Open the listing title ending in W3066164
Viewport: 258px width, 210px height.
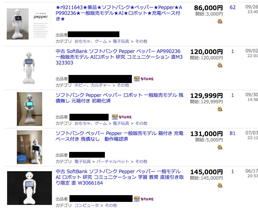click(120, 177)
